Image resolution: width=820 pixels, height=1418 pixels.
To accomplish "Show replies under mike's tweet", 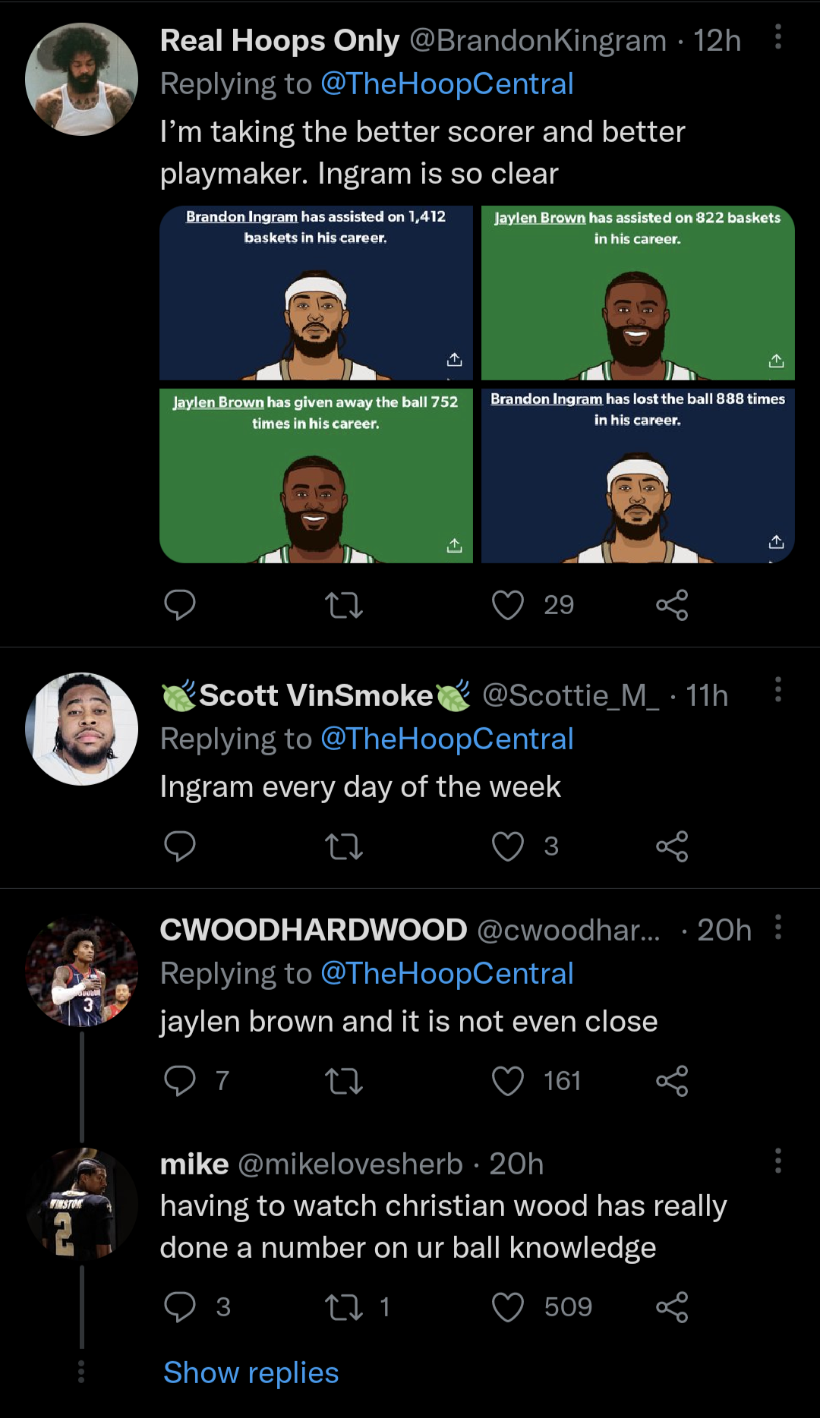I will pyautogui.click(x=251, y=1372).
